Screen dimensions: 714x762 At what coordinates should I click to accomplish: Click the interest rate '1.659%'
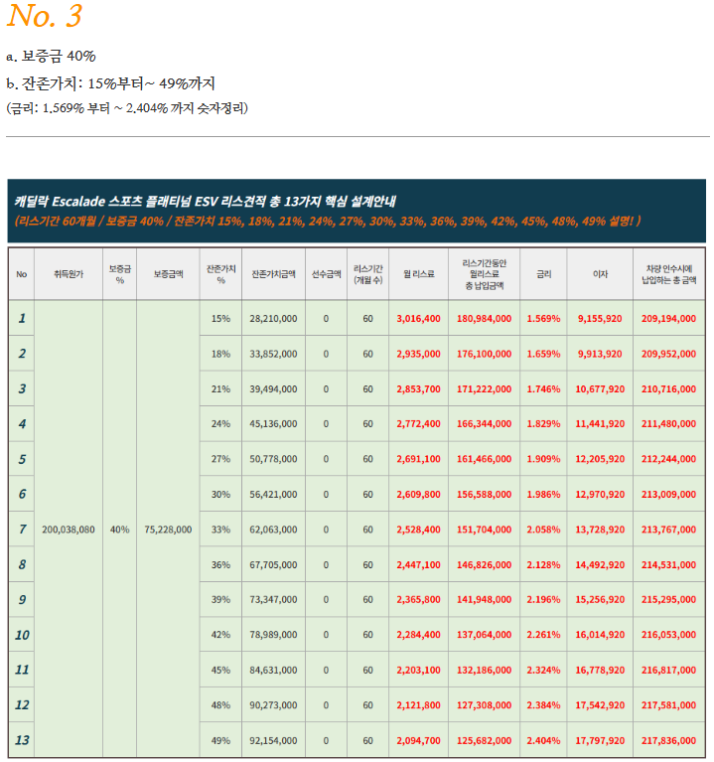click(x=543, y=354)
